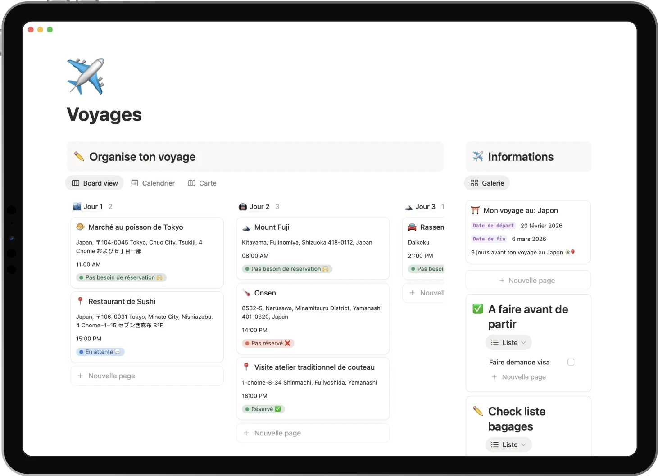Click plus icon under Faire demande visa
This screenshot has width=658, height=476.
click(x=495, y=377)
